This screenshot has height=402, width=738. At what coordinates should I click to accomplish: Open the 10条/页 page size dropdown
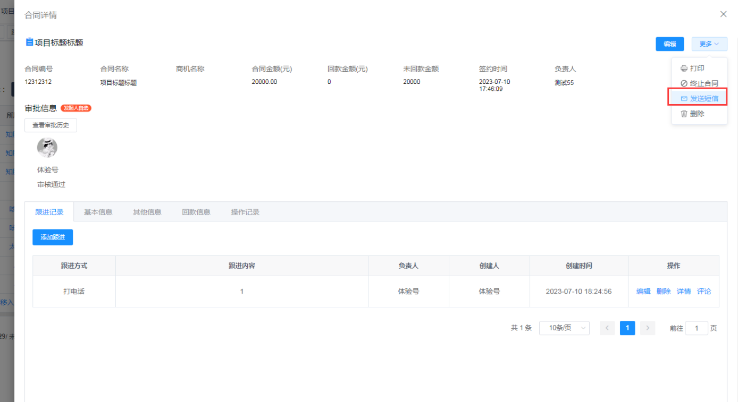[x=564, y=328]
